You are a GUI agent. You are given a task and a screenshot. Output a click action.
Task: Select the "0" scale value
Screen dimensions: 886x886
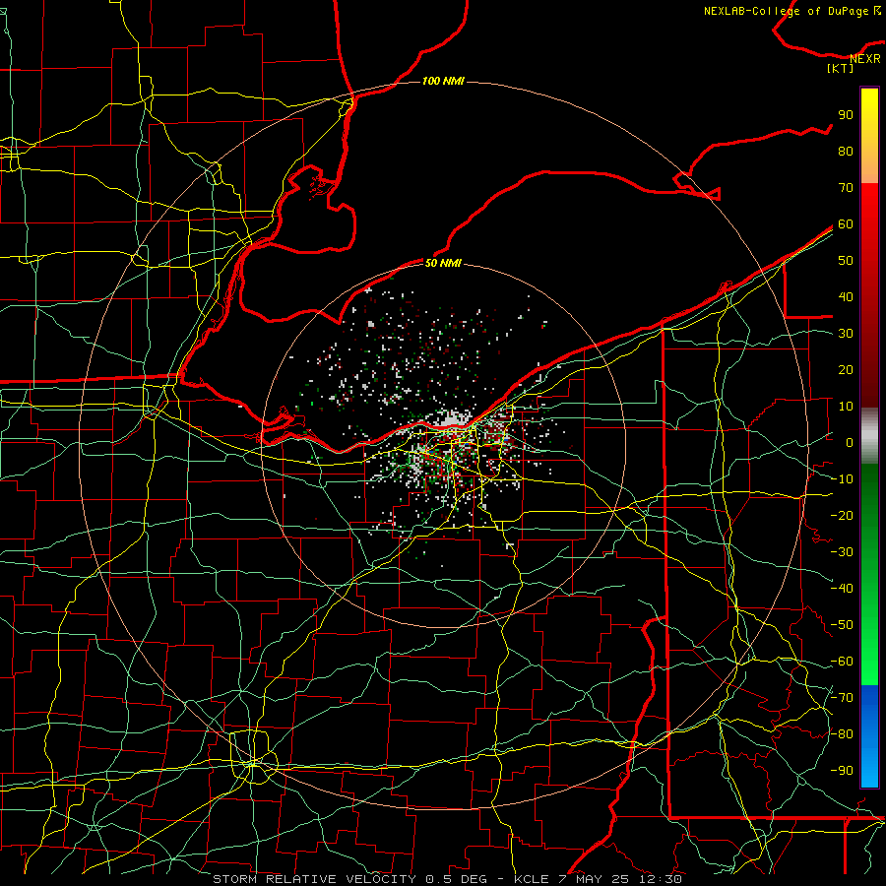[850, 443]
